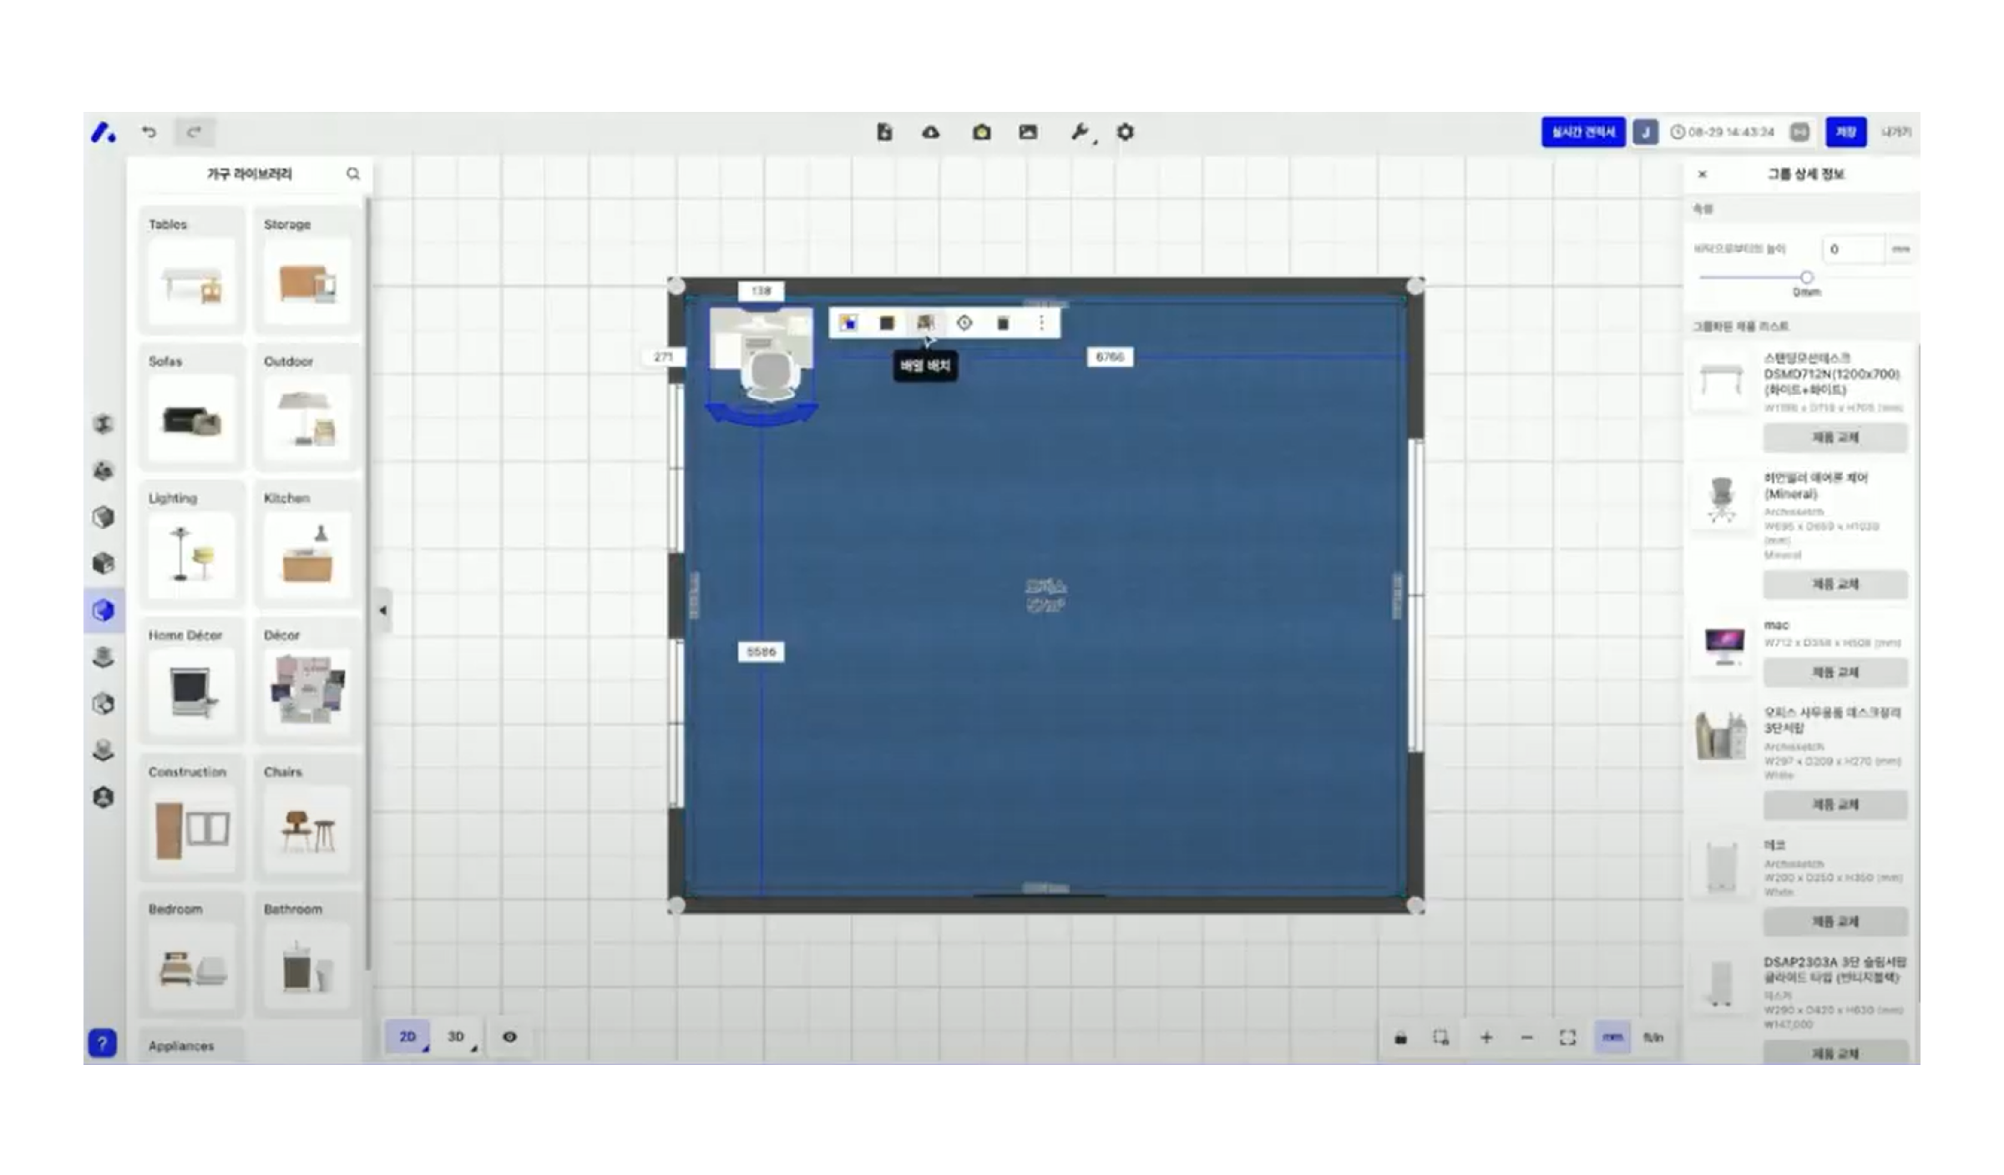Replace product button under office desk organizer item
2004x1175 pixels.
point(1835,804)
